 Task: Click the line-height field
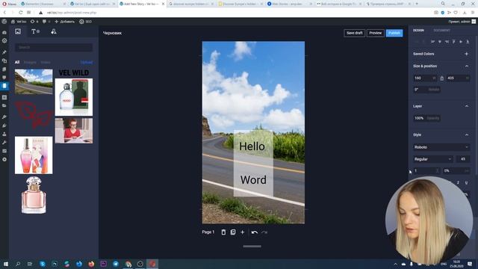click(426, 171)
